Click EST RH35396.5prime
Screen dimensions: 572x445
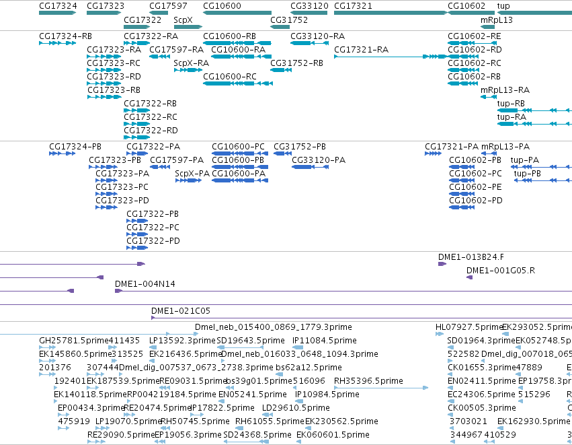(x=368, y=382)
